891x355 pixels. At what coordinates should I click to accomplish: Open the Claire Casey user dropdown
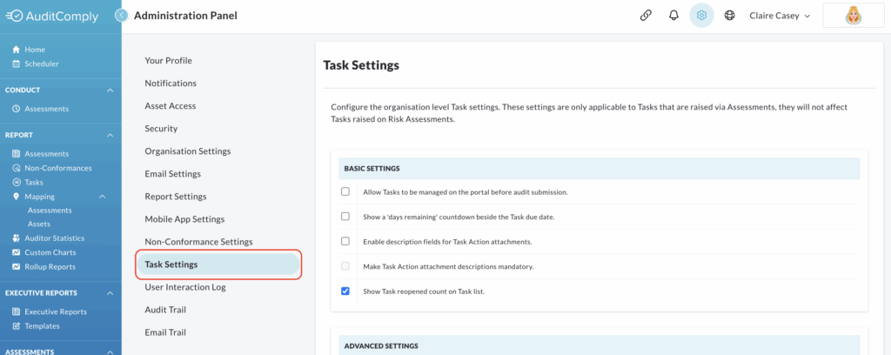click(x=780, y=16)
